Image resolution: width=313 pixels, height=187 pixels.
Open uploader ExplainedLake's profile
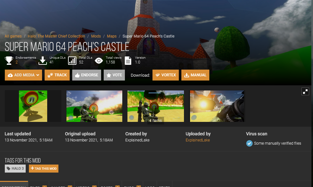click(x=198, y=140)
